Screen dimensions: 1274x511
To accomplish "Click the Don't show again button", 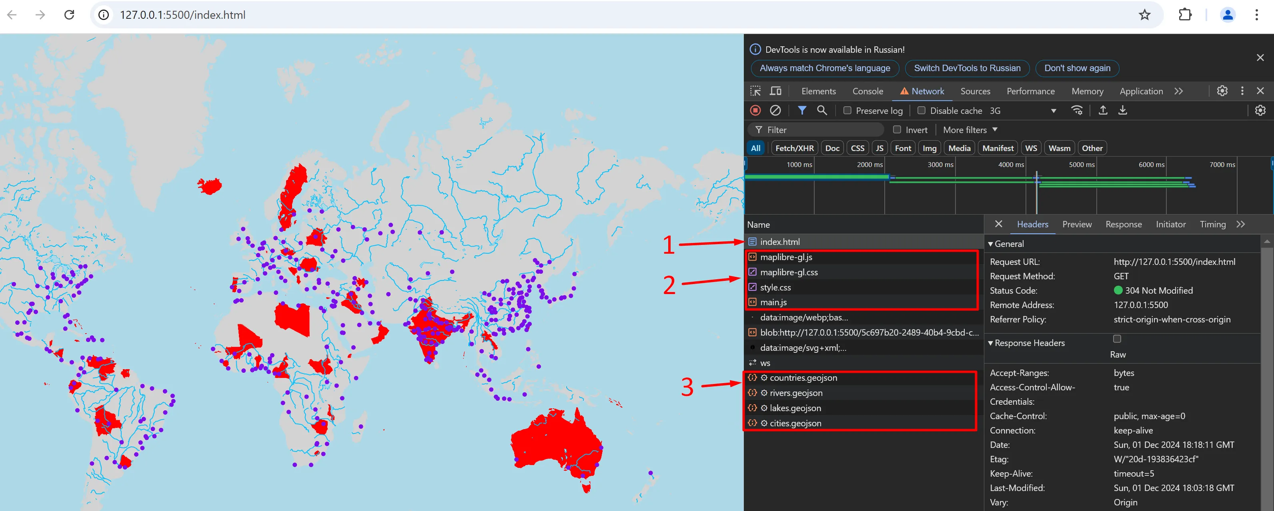I will click(x=1077, y=68).
